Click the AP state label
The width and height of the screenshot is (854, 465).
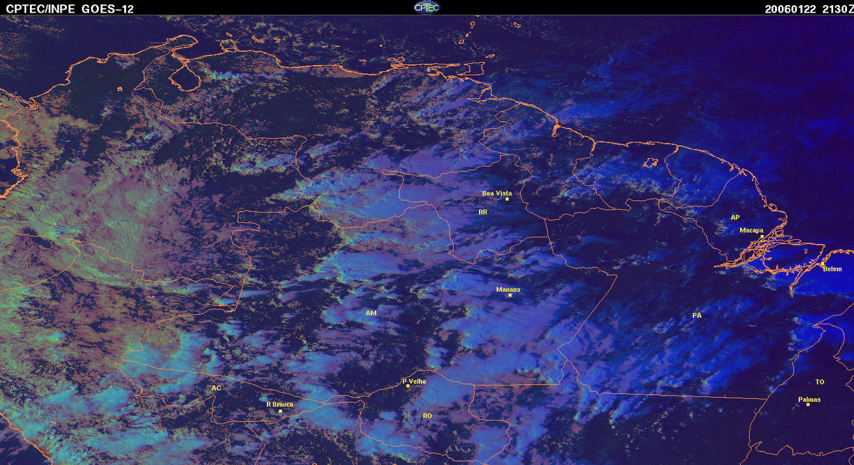coord(735,217)
